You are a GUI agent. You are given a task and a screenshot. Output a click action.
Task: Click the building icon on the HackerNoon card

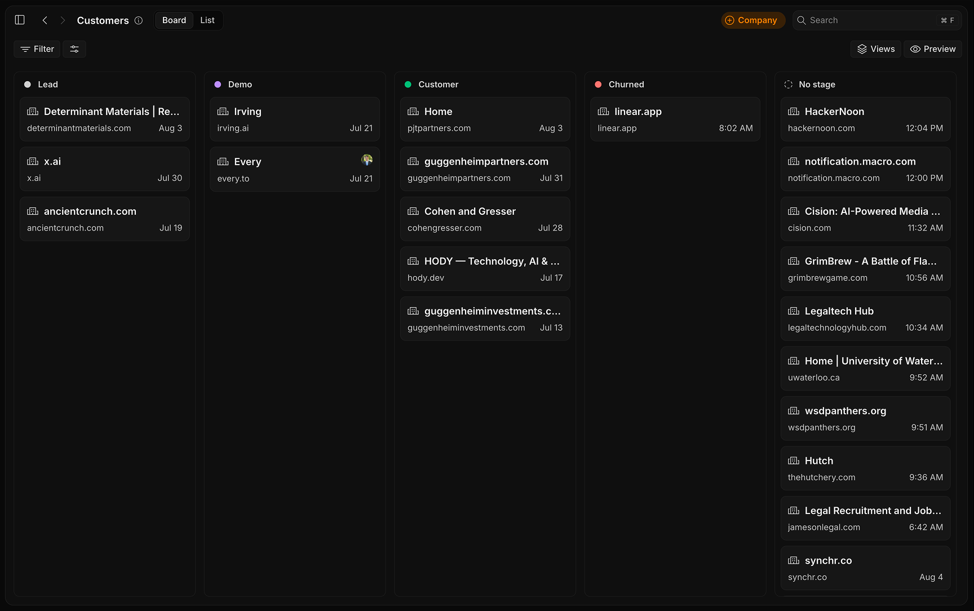pyautogui.click(x=794, y=112)
